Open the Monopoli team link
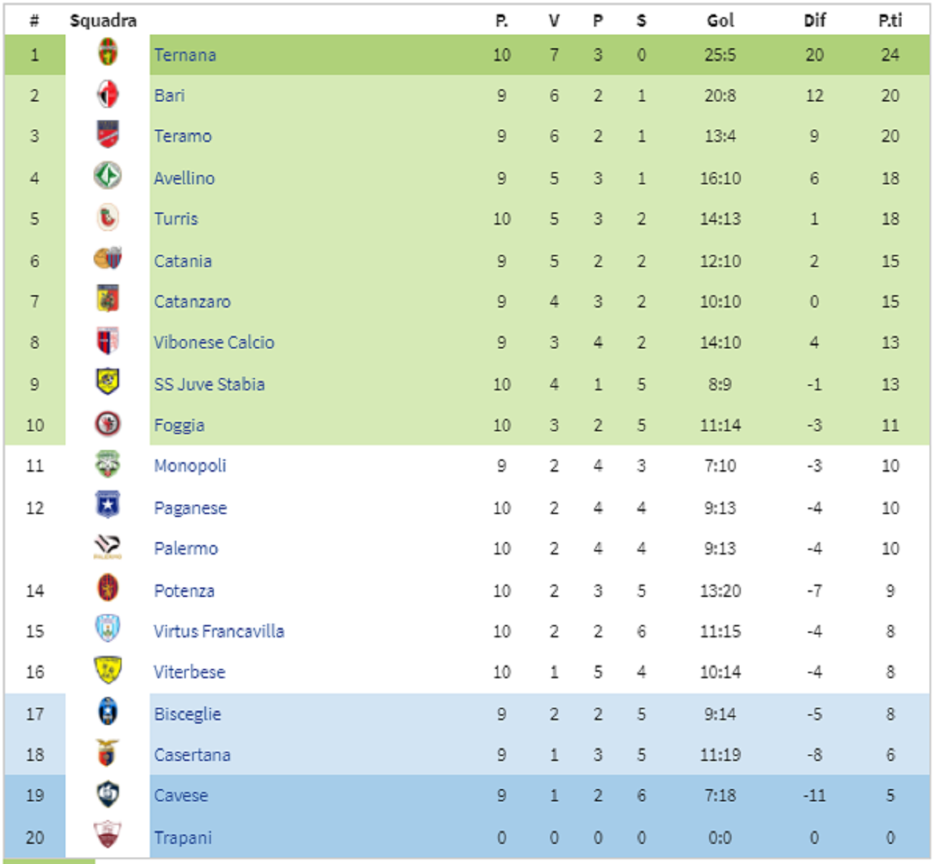 [x=190, y=466]
